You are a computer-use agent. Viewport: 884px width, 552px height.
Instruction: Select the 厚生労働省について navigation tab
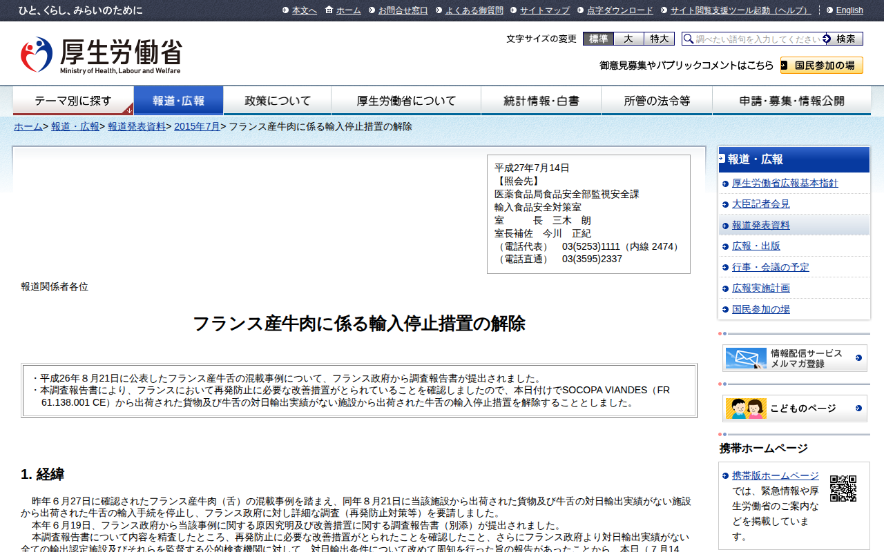coord(406,101)
